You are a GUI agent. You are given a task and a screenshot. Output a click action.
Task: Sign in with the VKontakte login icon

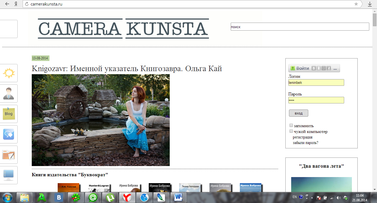pos(314,68)
